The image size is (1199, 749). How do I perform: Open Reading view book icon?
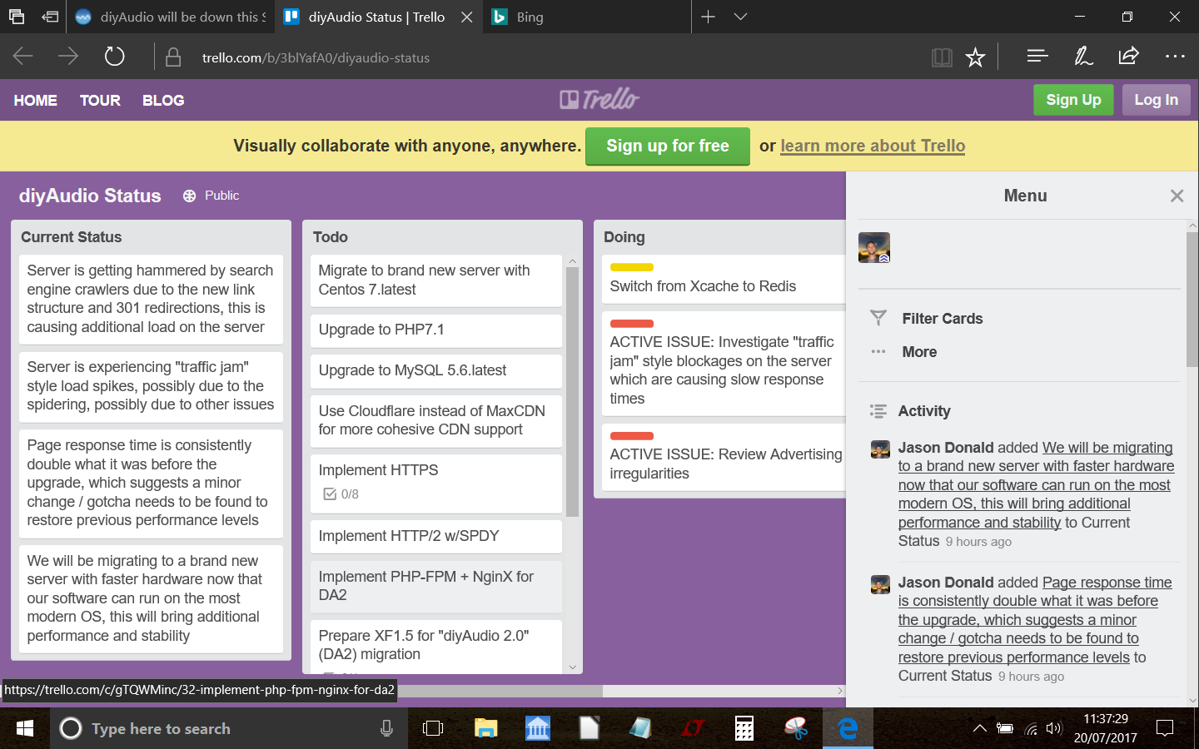pyautogui.click(x=942, y=57)
